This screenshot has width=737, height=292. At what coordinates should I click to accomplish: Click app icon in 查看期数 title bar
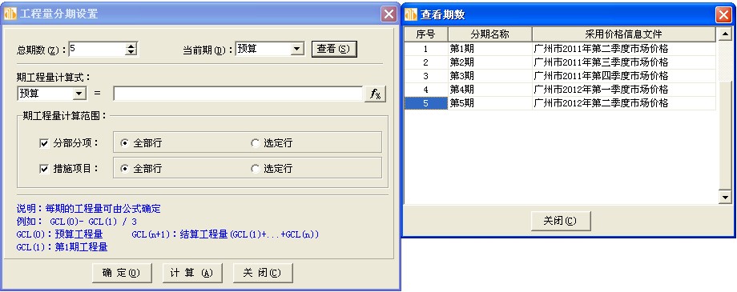click(411, 15)
